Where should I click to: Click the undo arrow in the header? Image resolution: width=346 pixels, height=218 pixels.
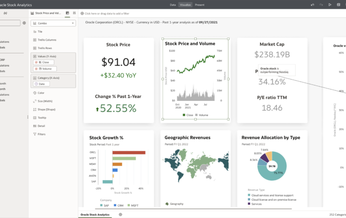coord(312,4)
